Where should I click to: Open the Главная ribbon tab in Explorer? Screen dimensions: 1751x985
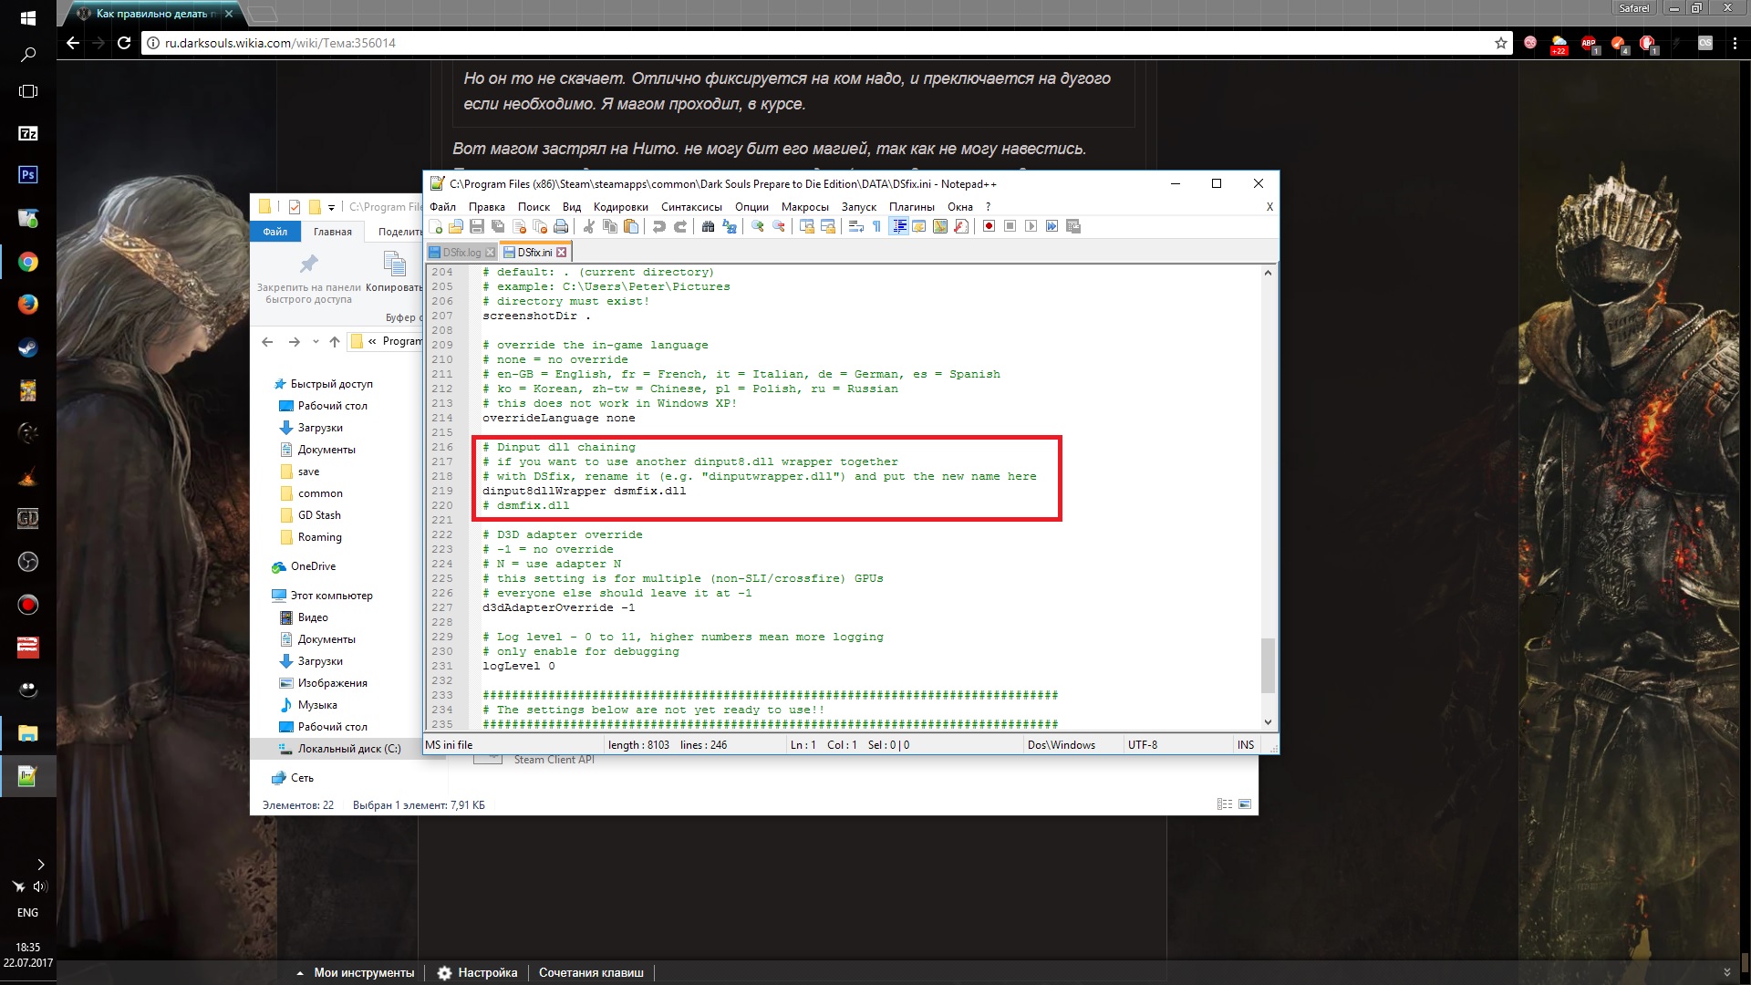coord(333,232)
